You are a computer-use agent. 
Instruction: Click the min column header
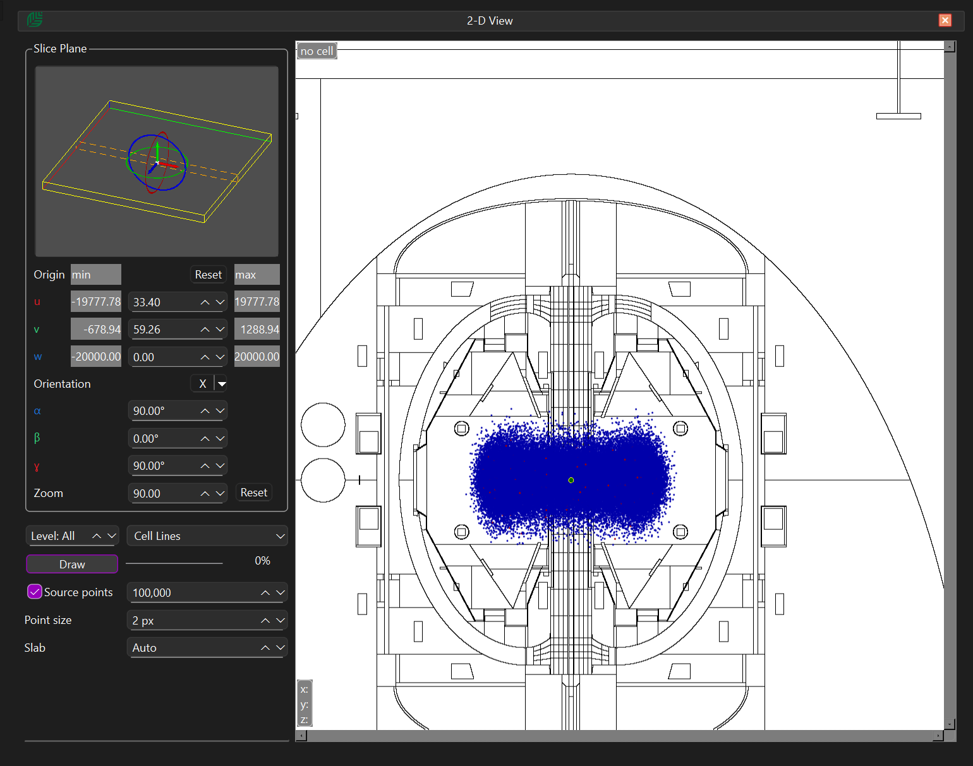(96, 275)
